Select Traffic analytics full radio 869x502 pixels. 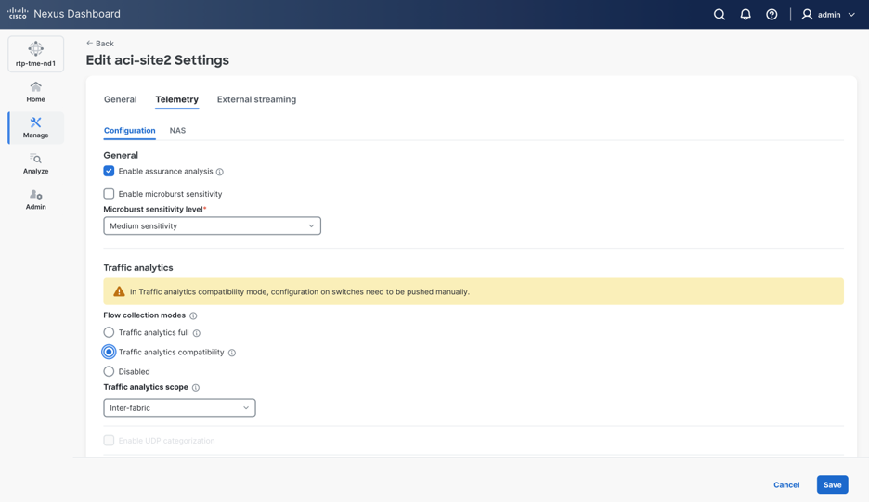click(x=109, y=332)
